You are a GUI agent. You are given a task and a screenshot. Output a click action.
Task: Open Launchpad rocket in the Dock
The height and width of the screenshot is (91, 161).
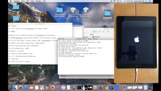tap(21, 88)
